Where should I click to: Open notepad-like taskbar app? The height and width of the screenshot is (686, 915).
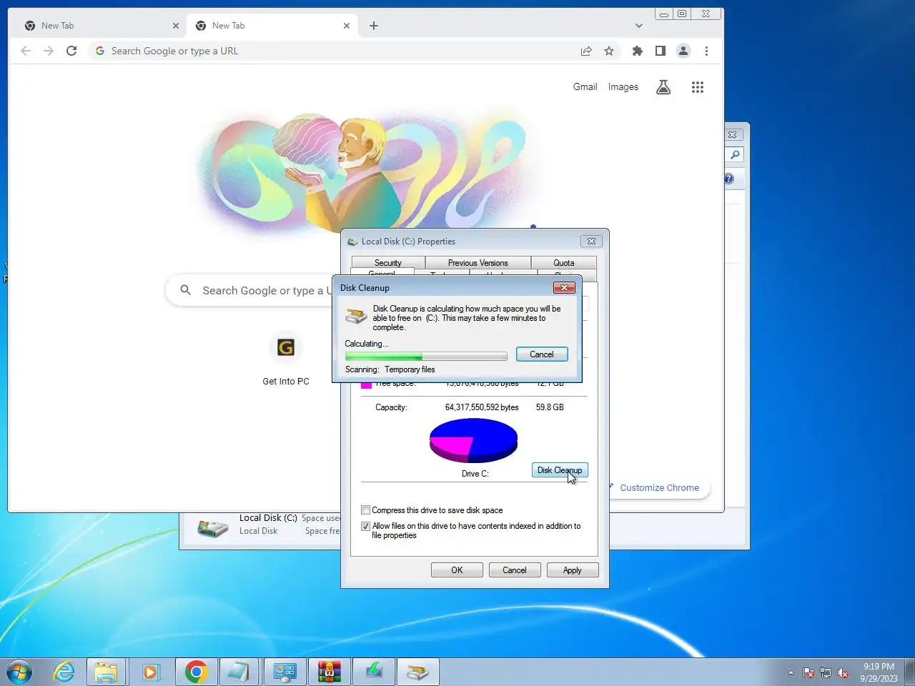[x=239, y=672]
